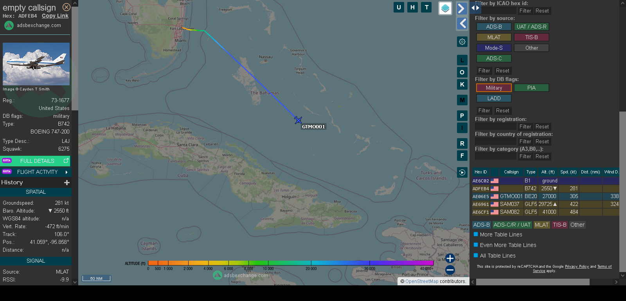The width and height of the screenshot is (626, 301).
Task: Reset country of registration filter
Action: click(x=542, y=142)
